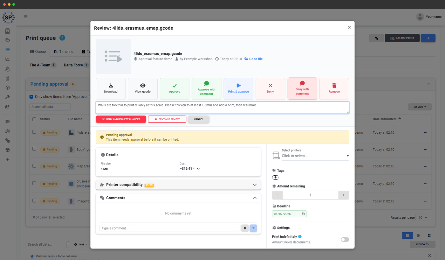This screenshot has height=260, width=445.
Task: Click the Deny and Request Changes button
Action: pyautogui.click(x=121, y=119)
